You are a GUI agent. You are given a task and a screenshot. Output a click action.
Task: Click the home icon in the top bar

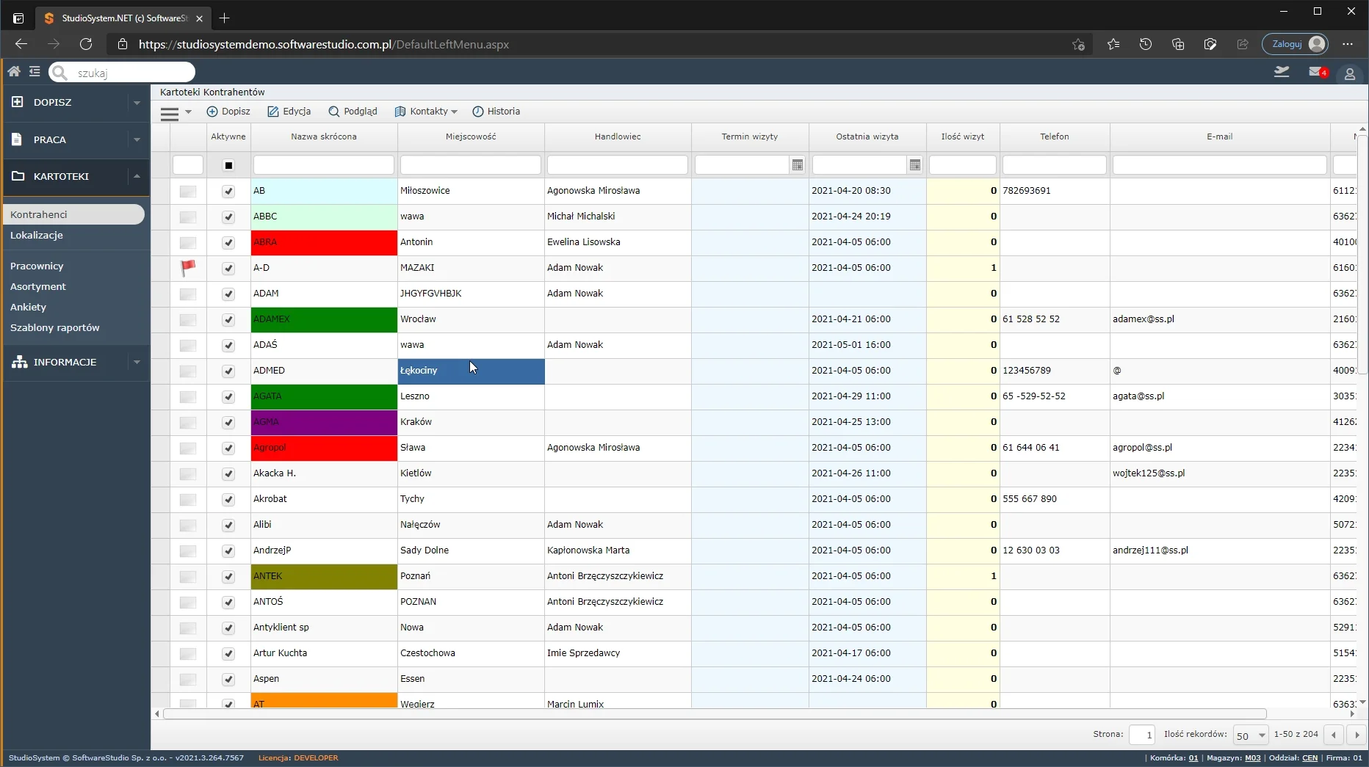14,72
